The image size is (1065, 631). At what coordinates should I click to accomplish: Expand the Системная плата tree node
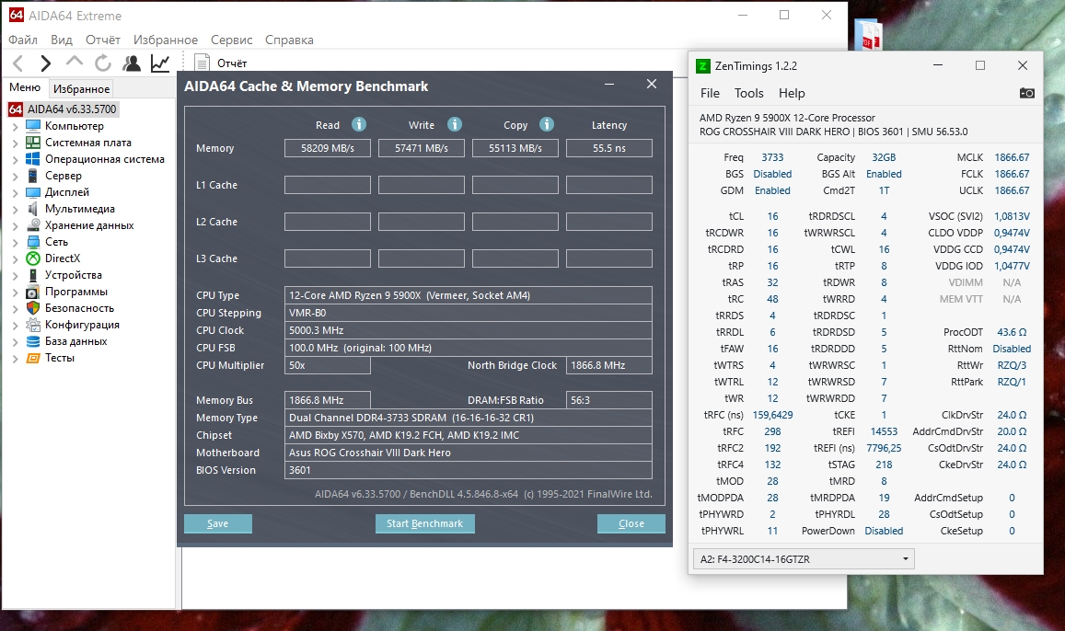(16, 143)
